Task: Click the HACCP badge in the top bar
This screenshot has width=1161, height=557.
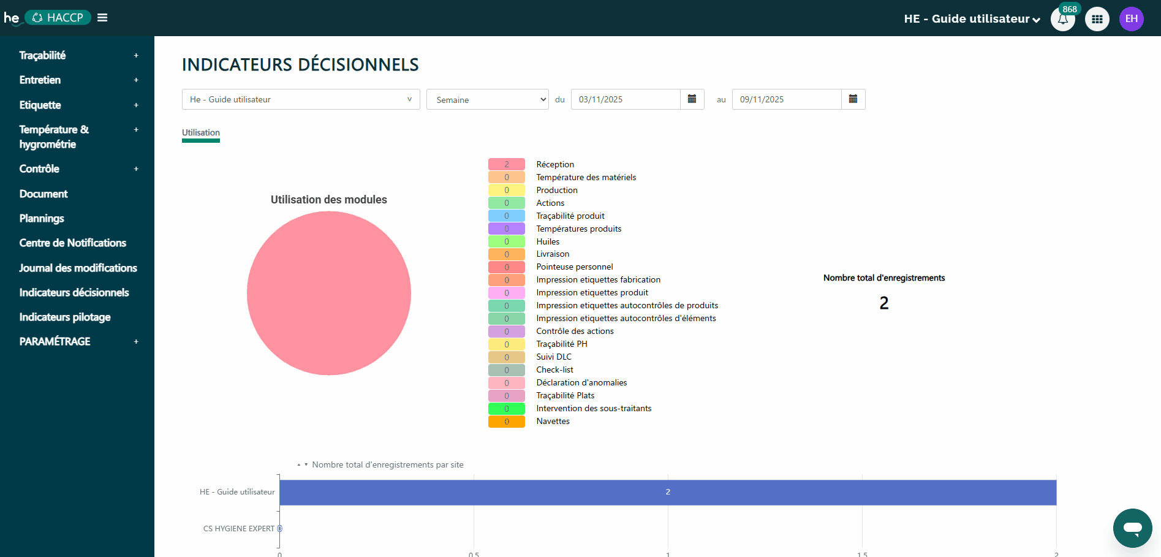Action: tap(58, 17)
